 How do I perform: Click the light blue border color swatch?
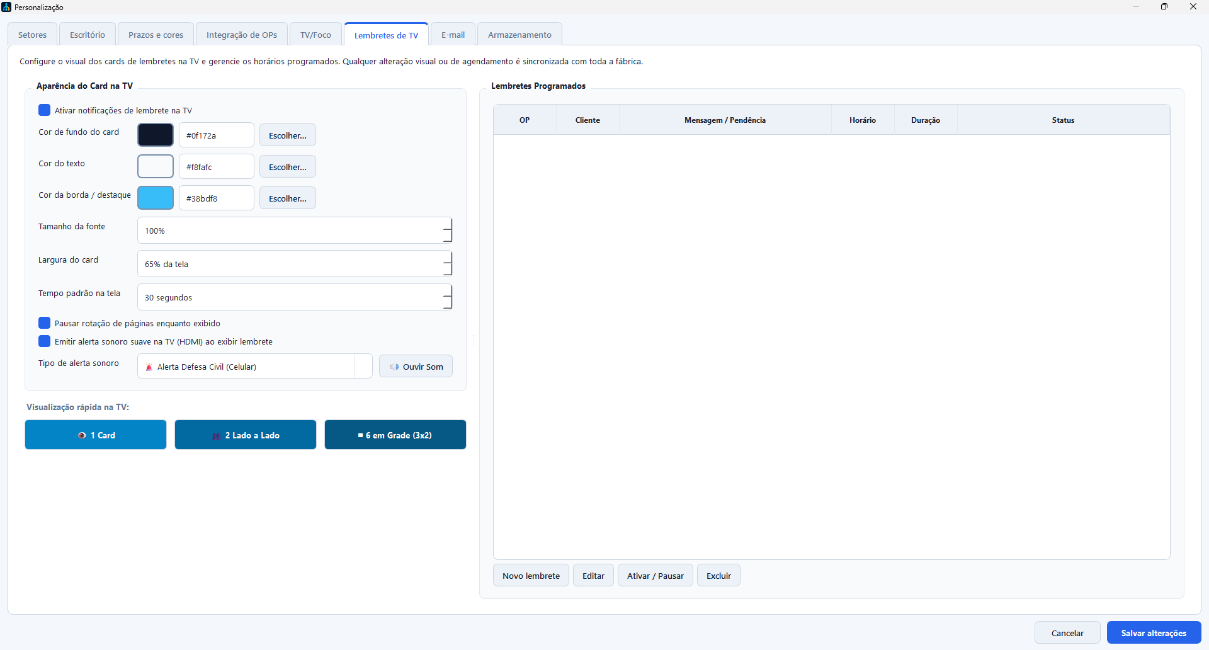[x=156, y=198]
